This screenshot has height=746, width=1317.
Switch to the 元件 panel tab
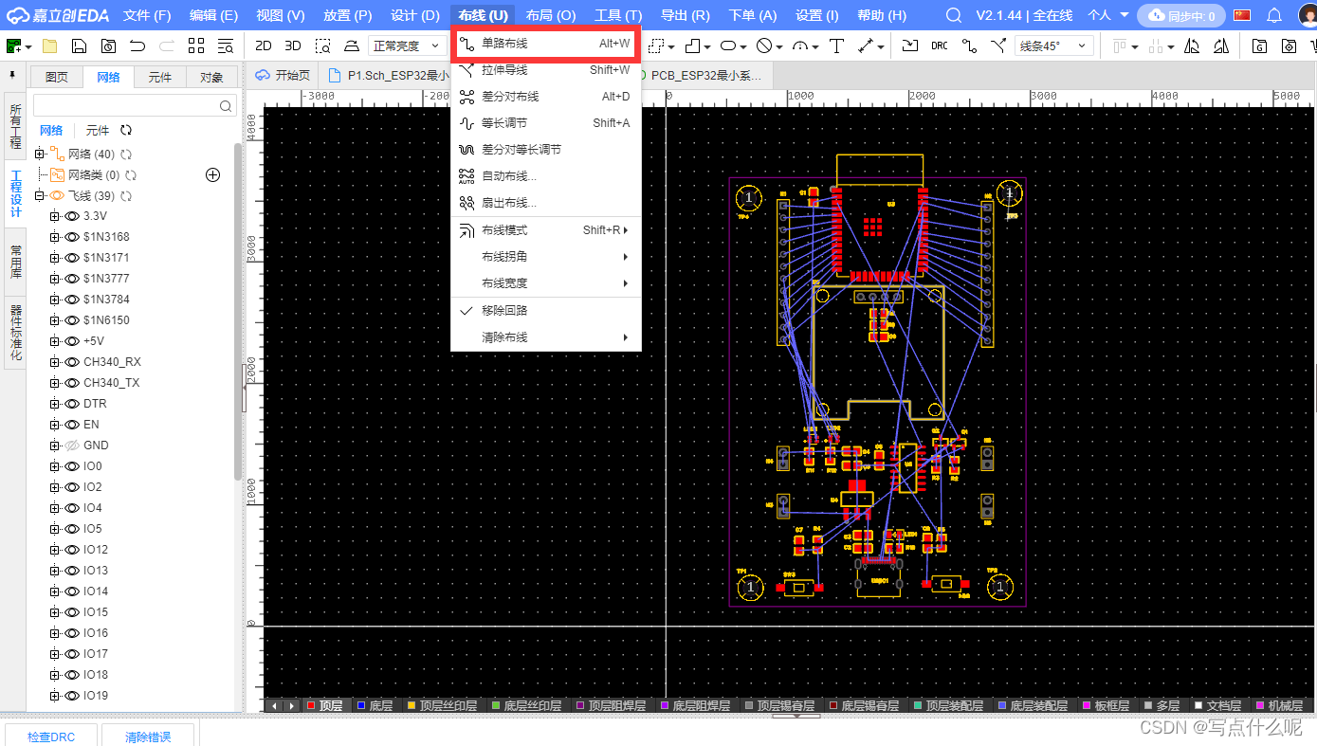tap(159, 78)
